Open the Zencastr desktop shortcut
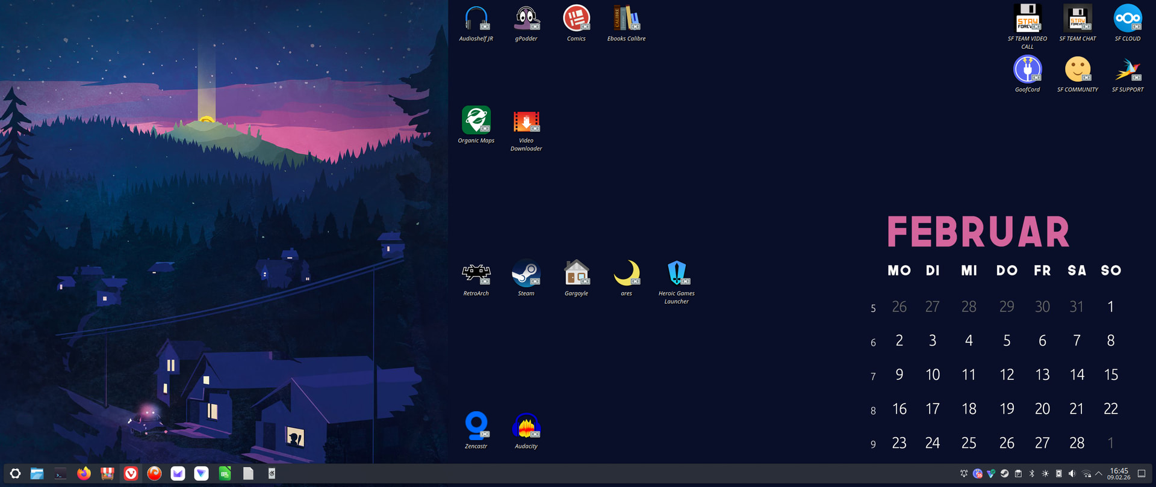 (476, 426)
